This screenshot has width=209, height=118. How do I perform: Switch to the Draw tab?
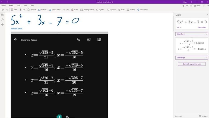(18, 6)
